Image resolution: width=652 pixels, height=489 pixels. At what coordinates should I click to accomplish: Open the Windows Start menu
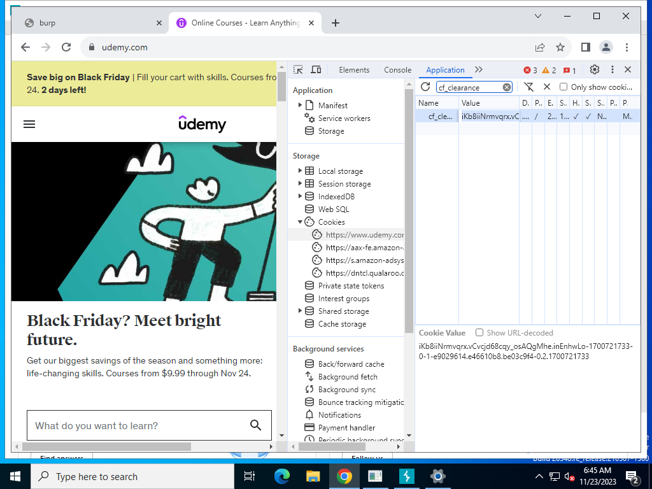point(15,476)
